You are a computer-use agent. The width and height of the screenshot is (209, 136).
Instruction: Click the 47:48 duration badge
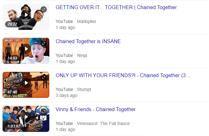point(12,92)
